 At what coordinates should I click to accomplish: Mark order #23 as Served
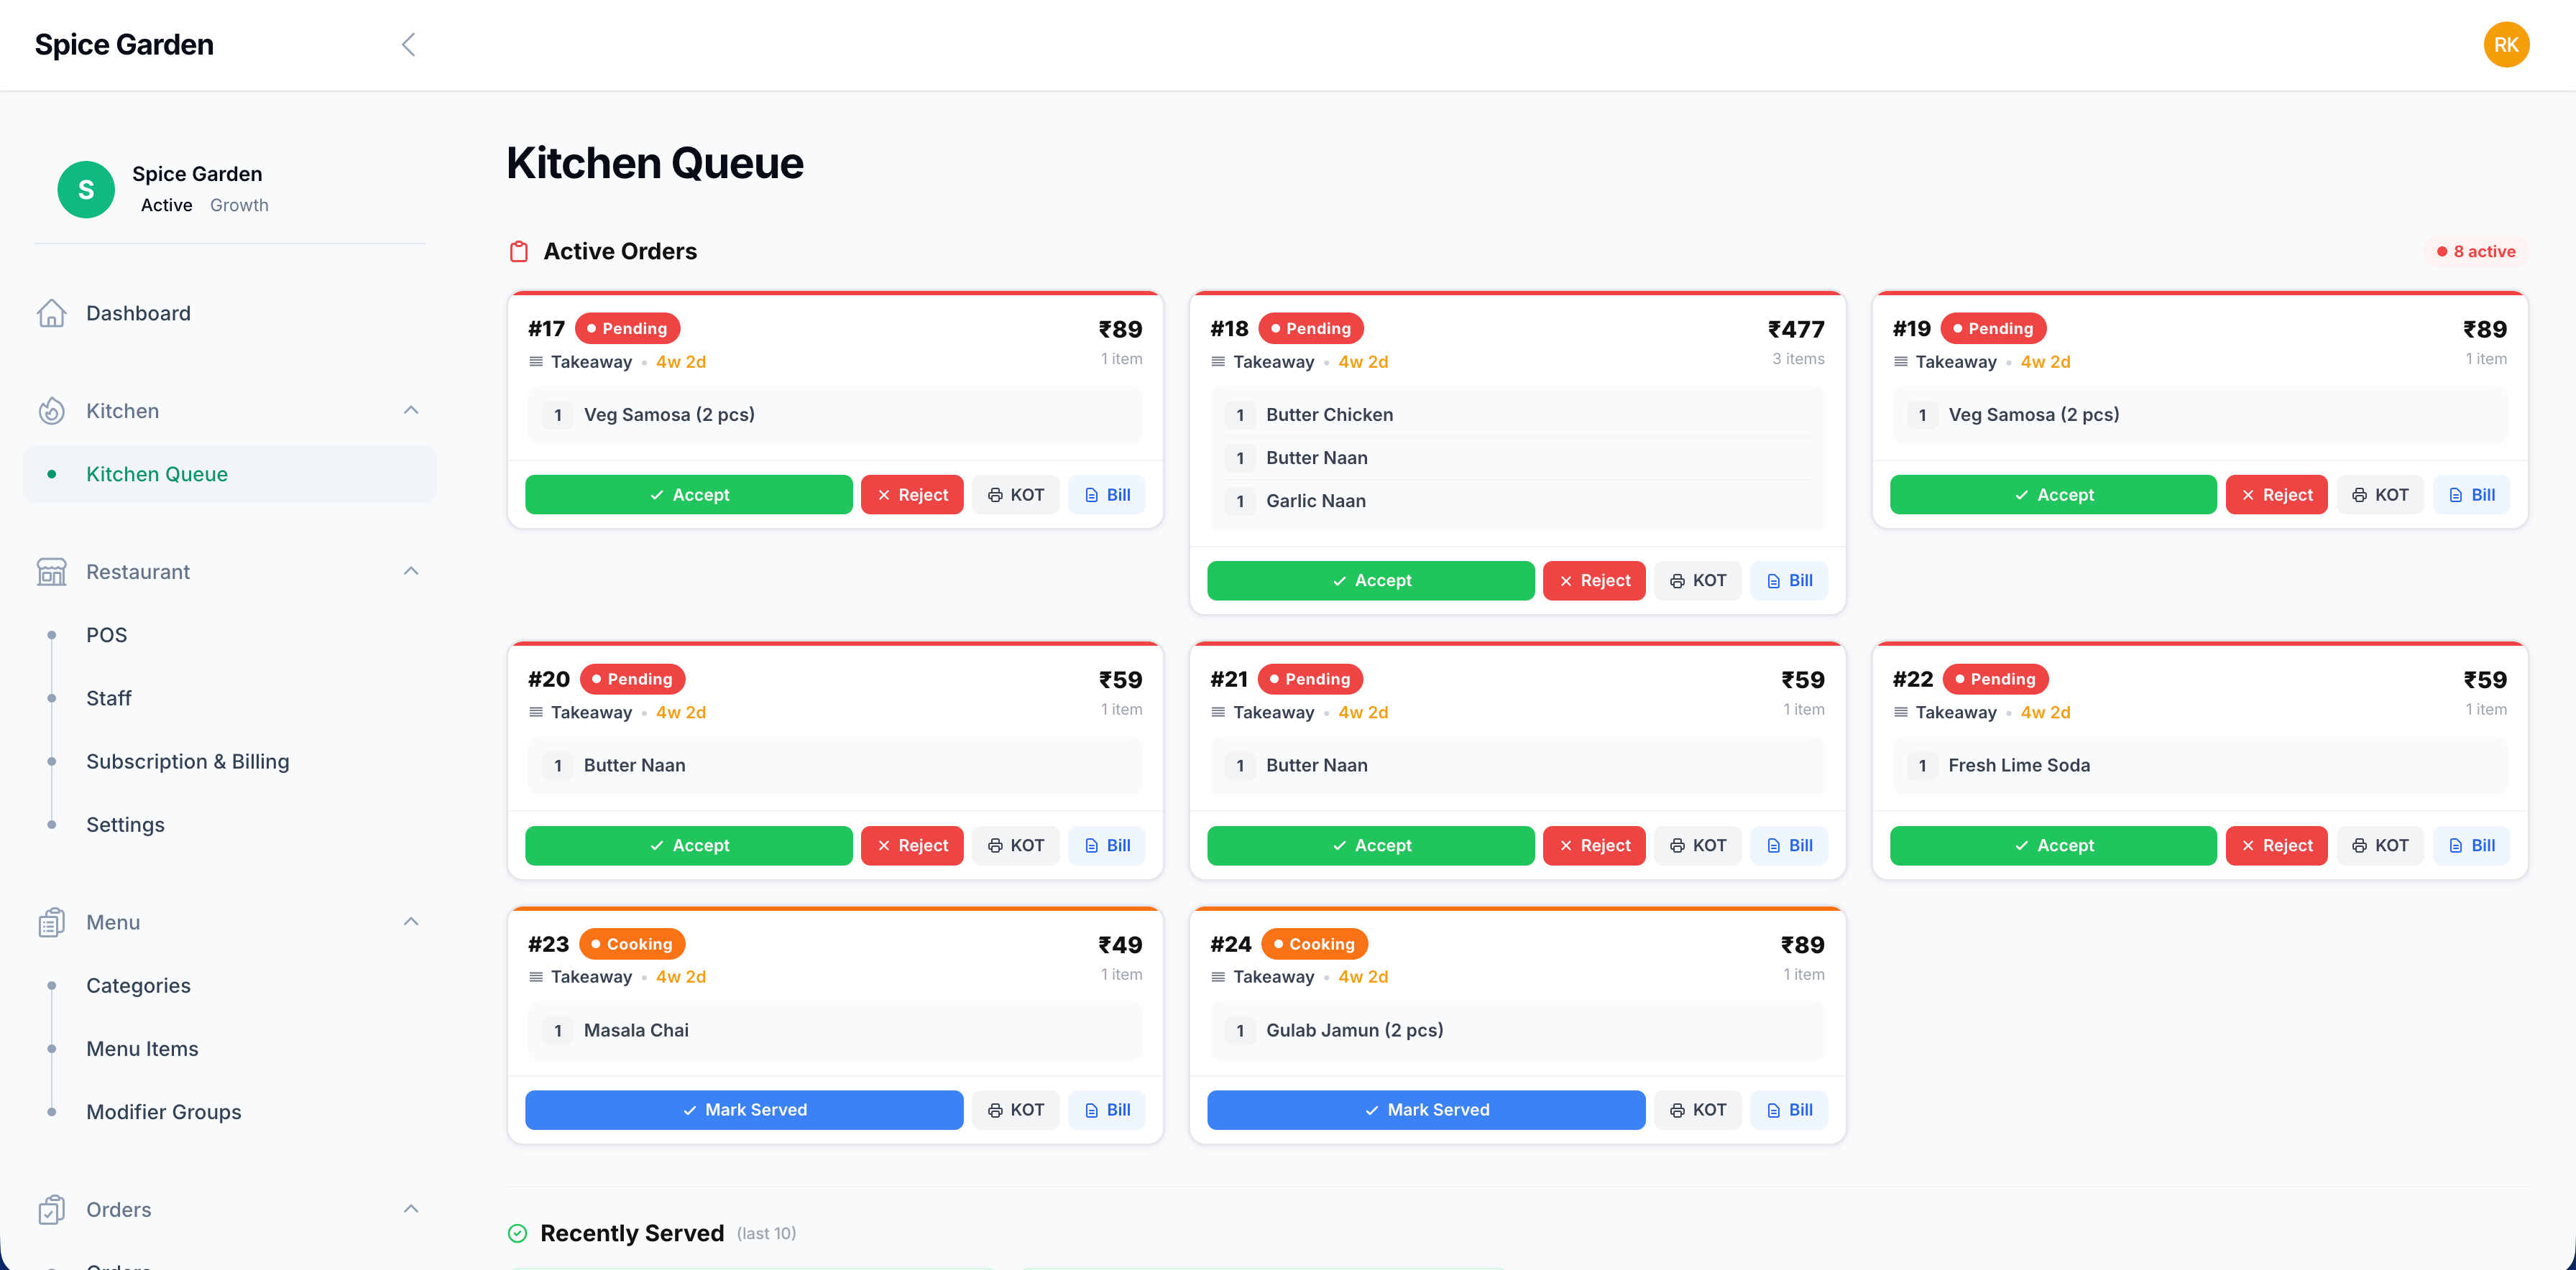[x=744, y=1109]
